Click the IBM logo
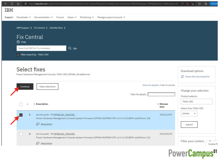The height and width of the screenshot is (161, 220). click(x=9, y=10)
